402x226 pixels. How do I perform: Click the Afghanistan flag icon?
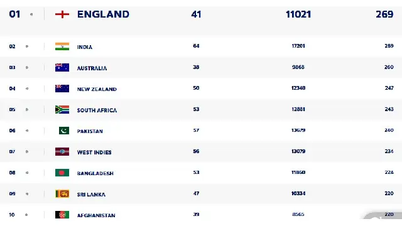coord(62,215)
